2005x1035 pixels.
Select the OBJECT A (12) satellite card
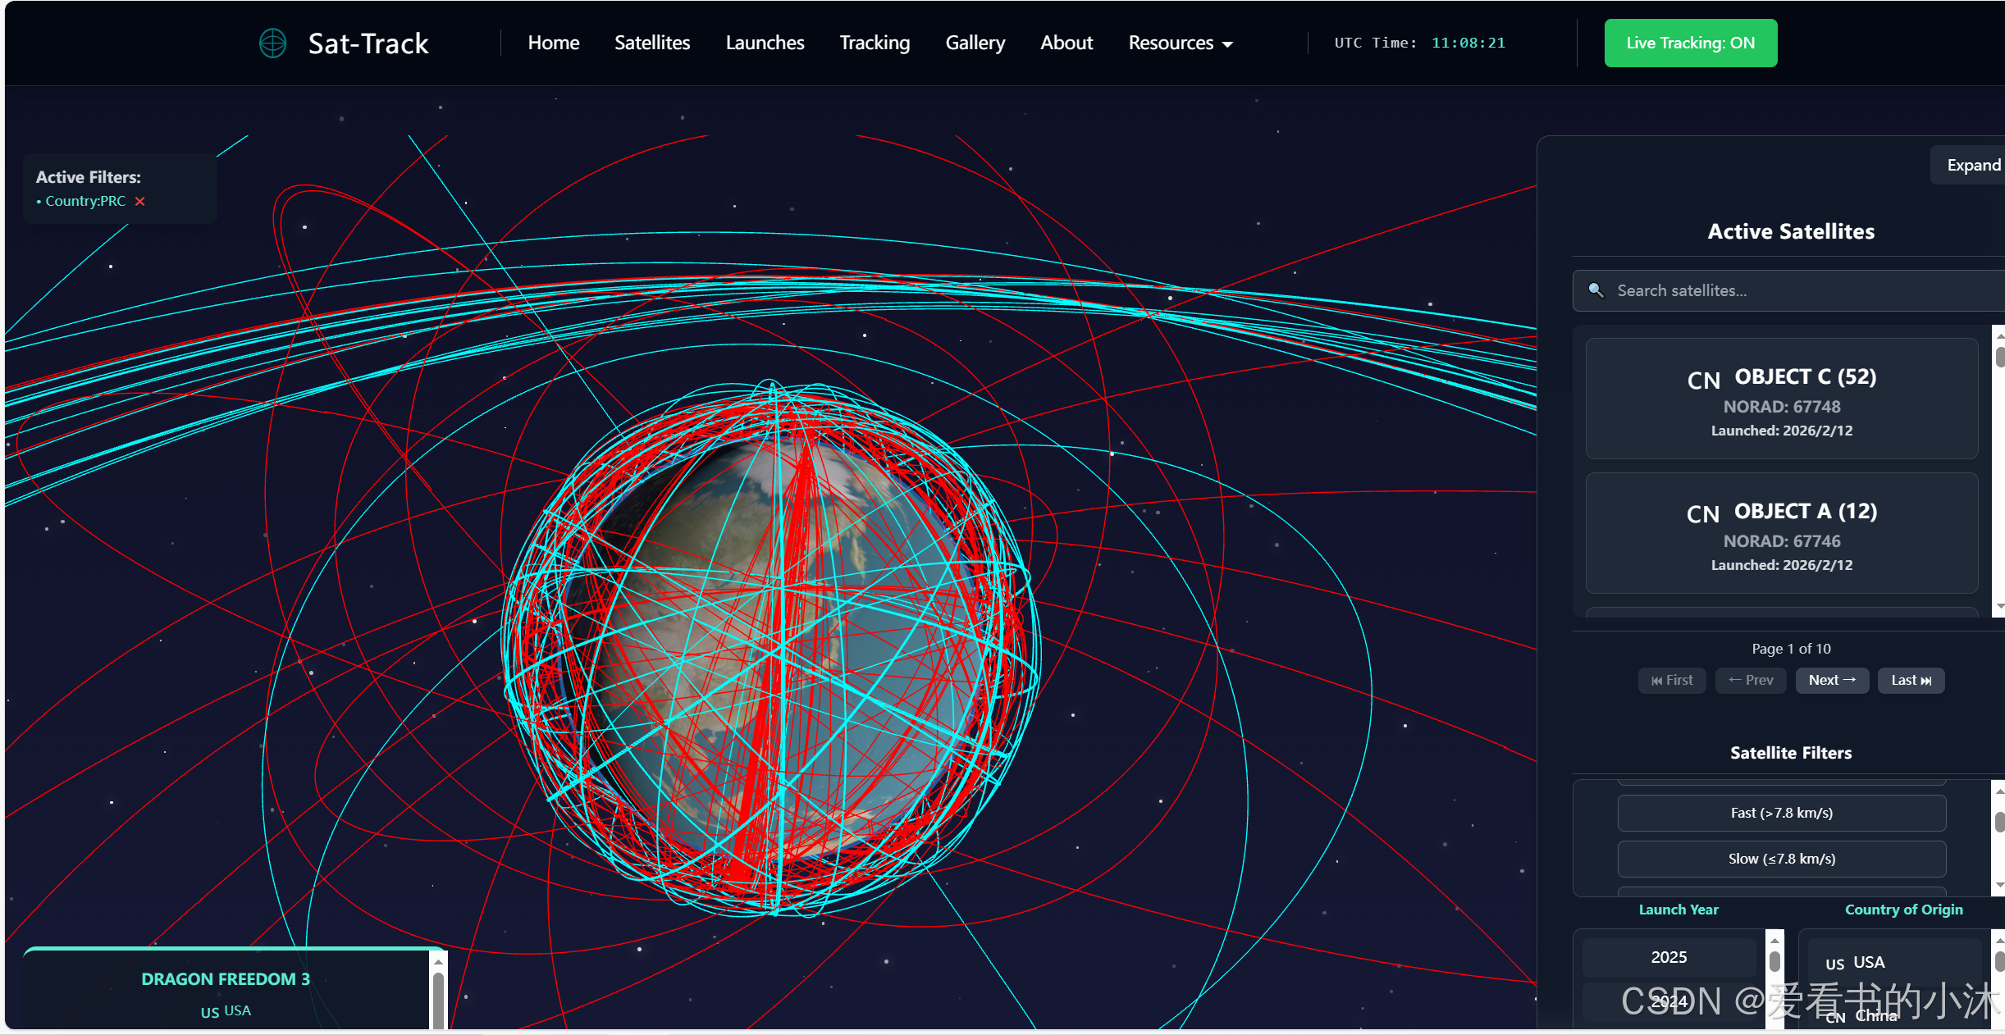coord(1782,533)
